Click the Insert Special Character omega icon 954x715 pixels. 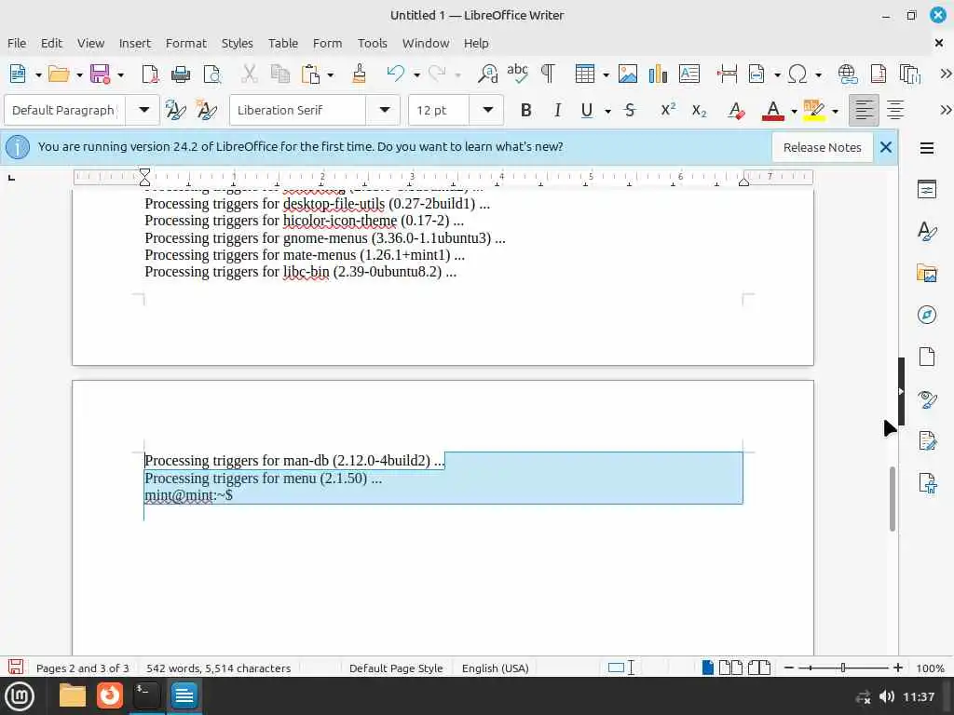click(797, 74)
